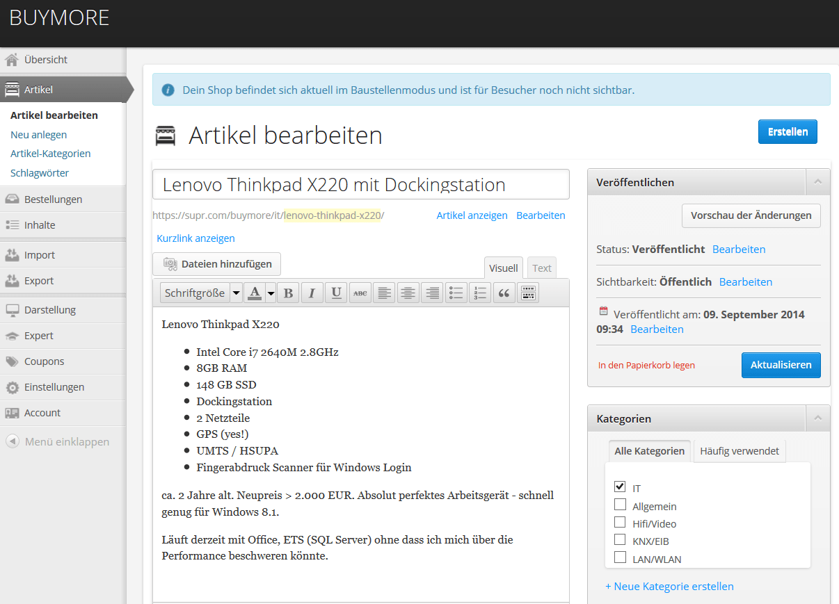Viewport: 839px width, 604px height.
Task: Open Neu anlegen submenu item
Action: click(39, 135)
